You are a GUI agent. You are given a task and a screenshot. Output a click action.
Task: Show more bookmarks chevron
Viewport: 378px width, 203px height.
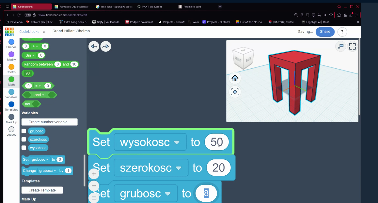click(358, 22)
